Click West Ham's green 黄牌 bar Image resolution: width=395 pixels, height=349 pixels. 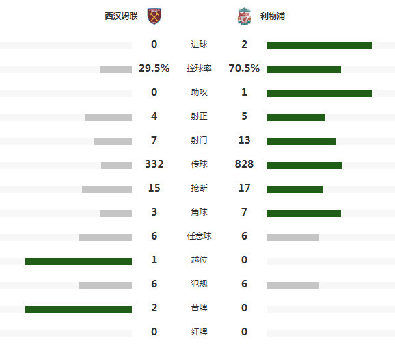79,309
